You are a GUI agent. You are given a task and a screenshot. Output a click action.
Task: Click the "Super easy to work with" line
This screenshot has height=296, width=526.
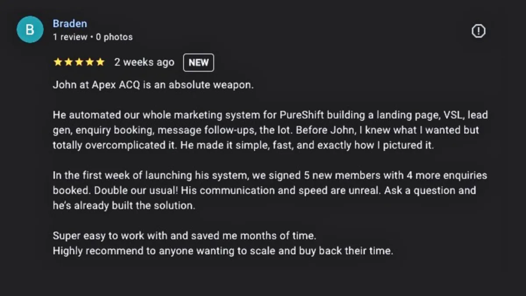[x=184, y=236]
